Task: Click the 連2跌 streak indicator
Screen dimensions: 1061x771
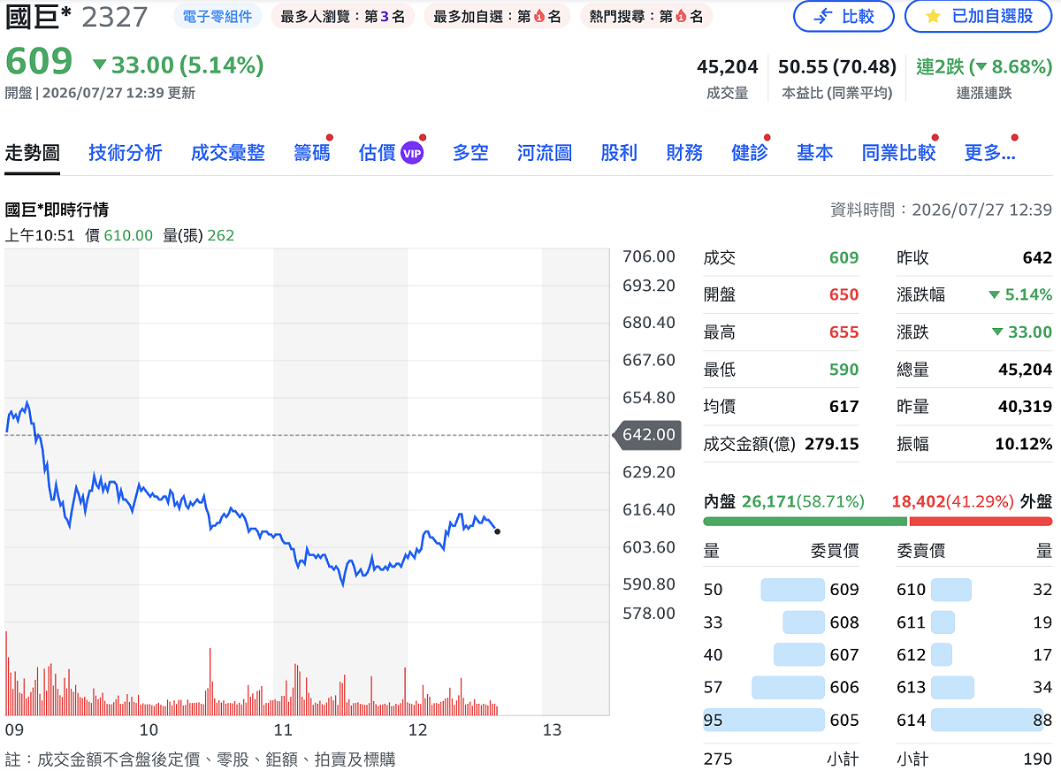Action: (x=984, y=66)
